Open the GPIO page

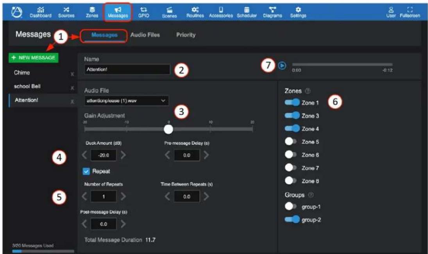(143, 12)
